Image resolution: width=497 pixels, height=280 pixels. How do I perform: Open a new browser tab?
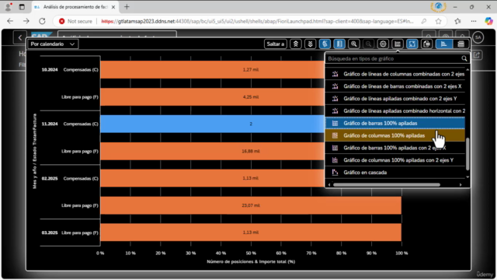click(127, 7)
